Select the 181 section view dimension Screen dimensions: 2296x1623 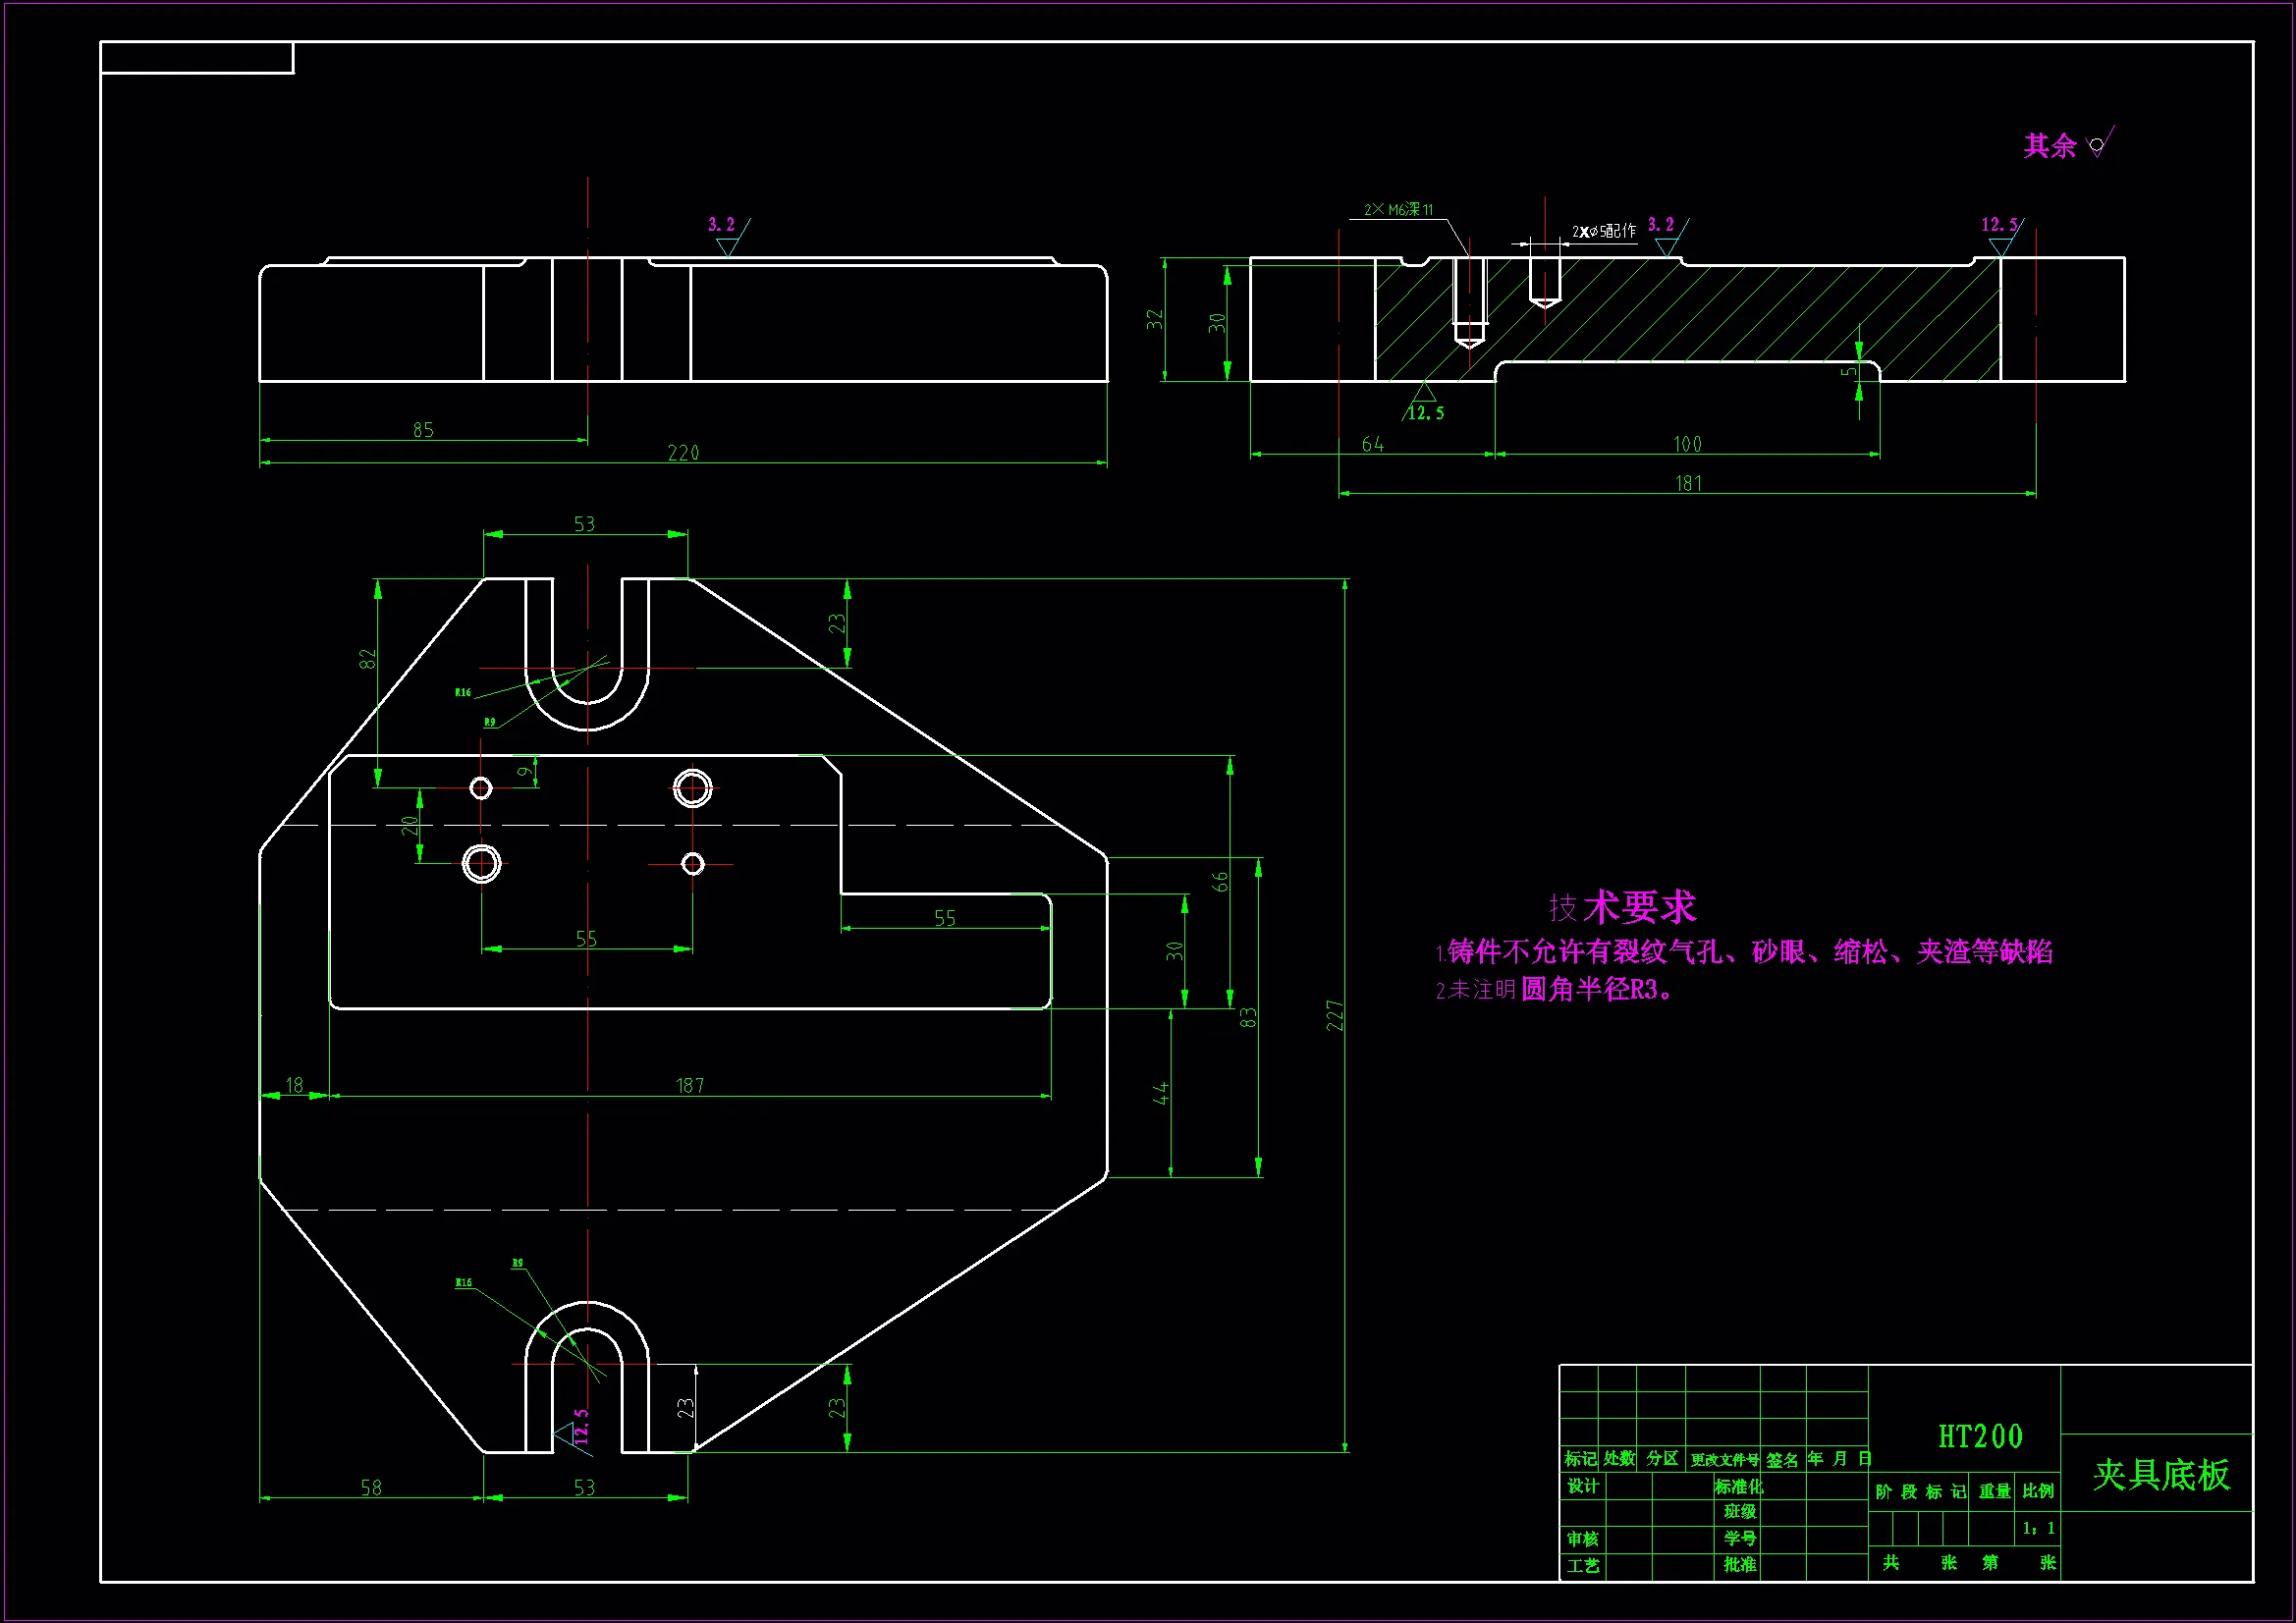pos(1688,484)
